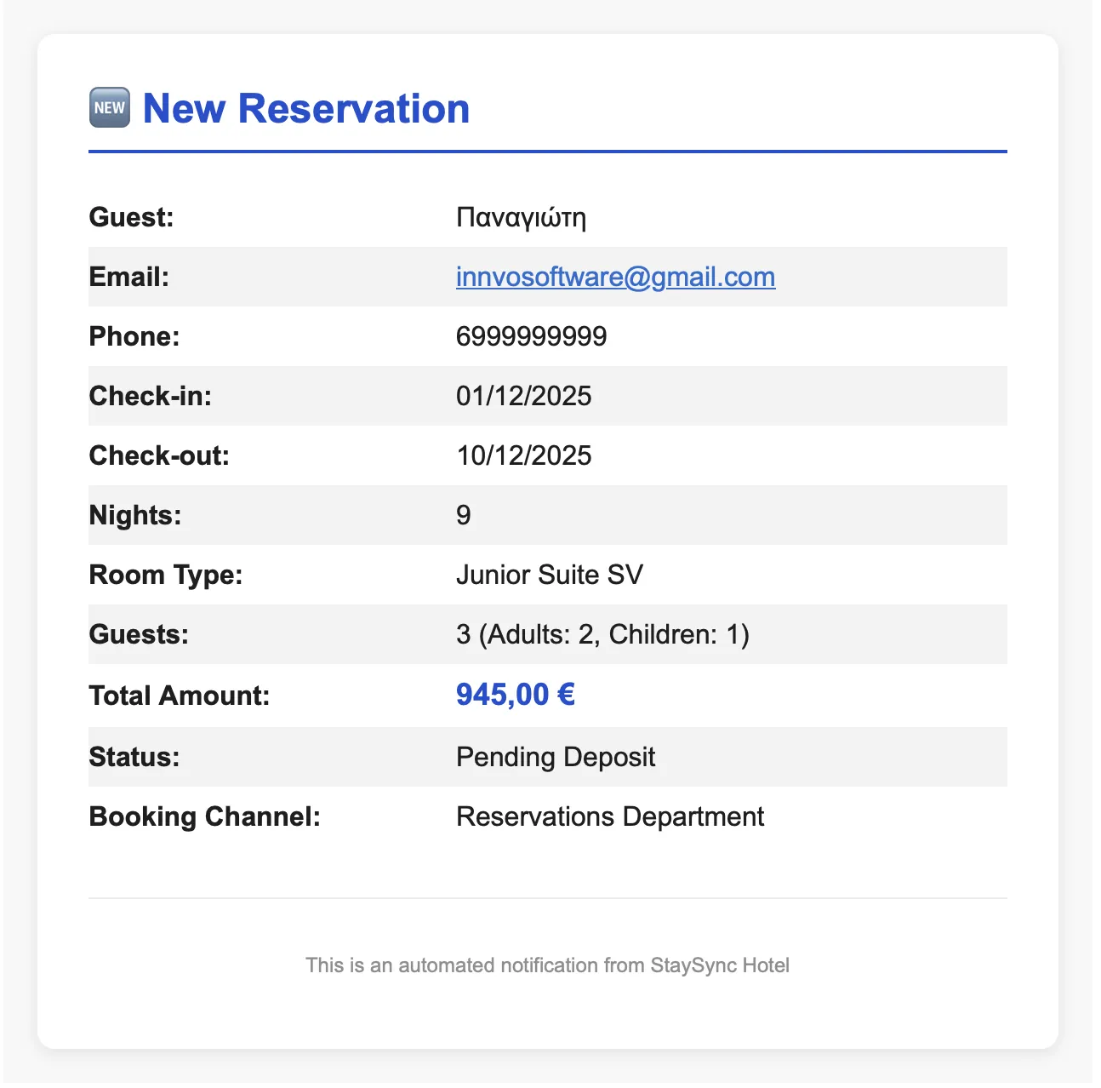The image size is (1101, 1088).
Task: Click the Status: label
Action: tap(134, 757)
